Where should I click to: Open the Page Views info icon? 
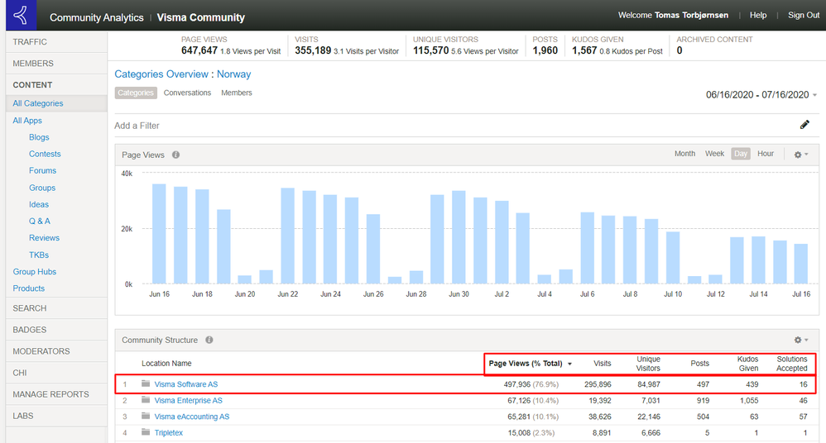coord(176,155)
